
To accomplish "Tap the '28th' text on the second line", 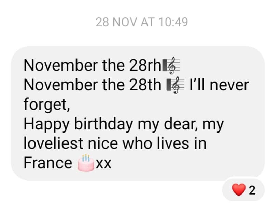I will pyautogui.click(x=145, y=85).
